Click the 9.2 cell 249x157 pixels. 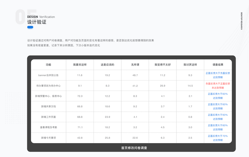pyautogui.click(x=135, y=106)
